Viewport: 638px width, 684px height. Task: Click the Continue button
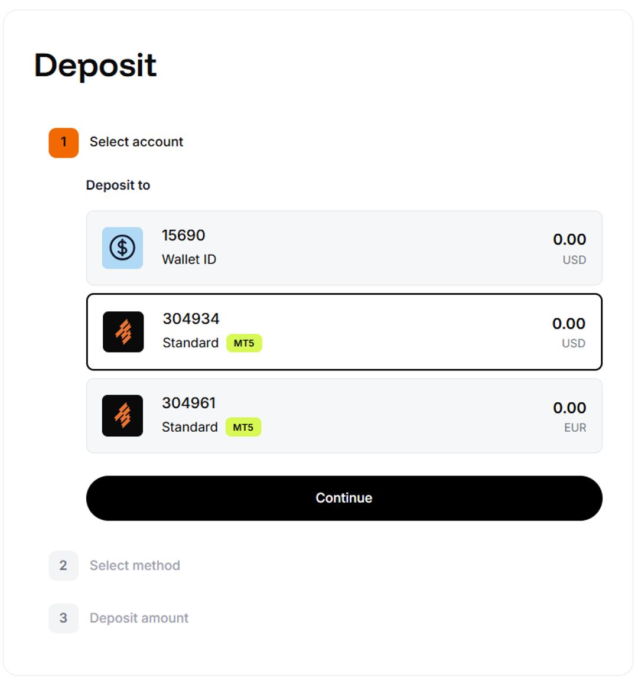click(344, 498)
